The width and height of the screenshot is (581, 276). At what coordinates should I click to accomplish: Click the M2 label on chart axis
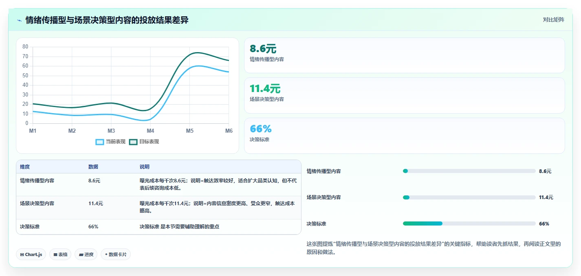click(72, 131)
